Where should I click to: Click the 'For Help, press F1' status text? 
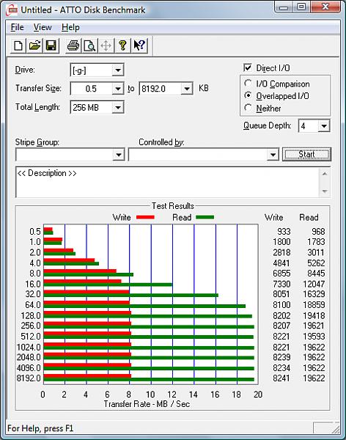[x=40, y=428]
